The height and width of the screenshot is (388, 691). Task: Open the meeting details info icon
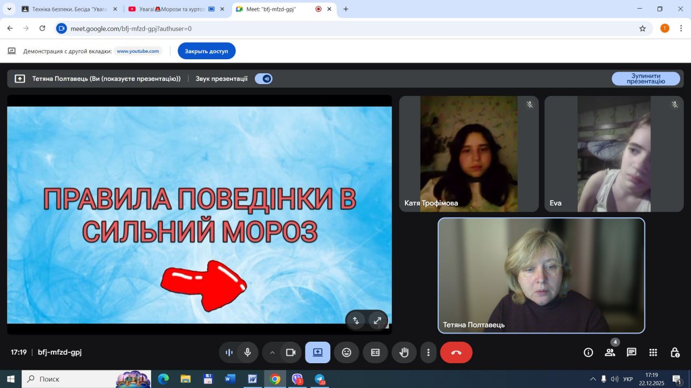coord(588,352)
